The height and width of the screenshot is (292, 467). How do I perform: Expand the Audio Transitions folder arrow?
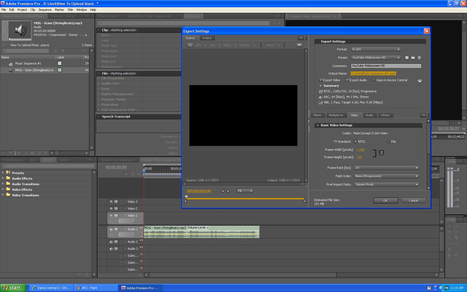coord(3,184)
